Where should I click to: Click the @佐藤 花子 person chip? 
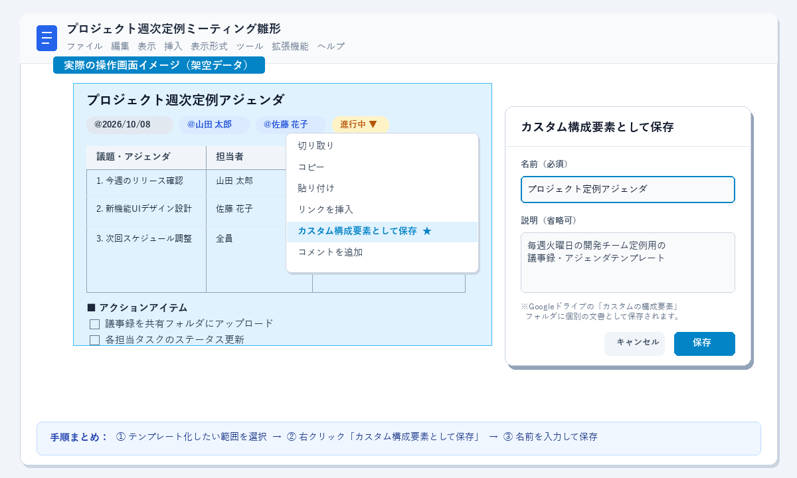[x=290, y=125]
